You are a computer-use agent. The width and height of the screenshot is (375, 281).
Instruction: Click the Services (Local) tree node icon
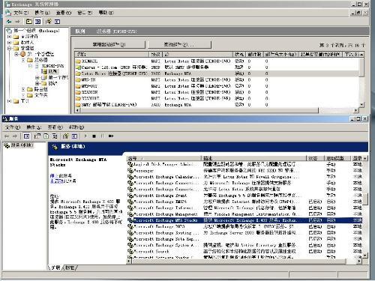pyautogui.click(x=7, y=145)
